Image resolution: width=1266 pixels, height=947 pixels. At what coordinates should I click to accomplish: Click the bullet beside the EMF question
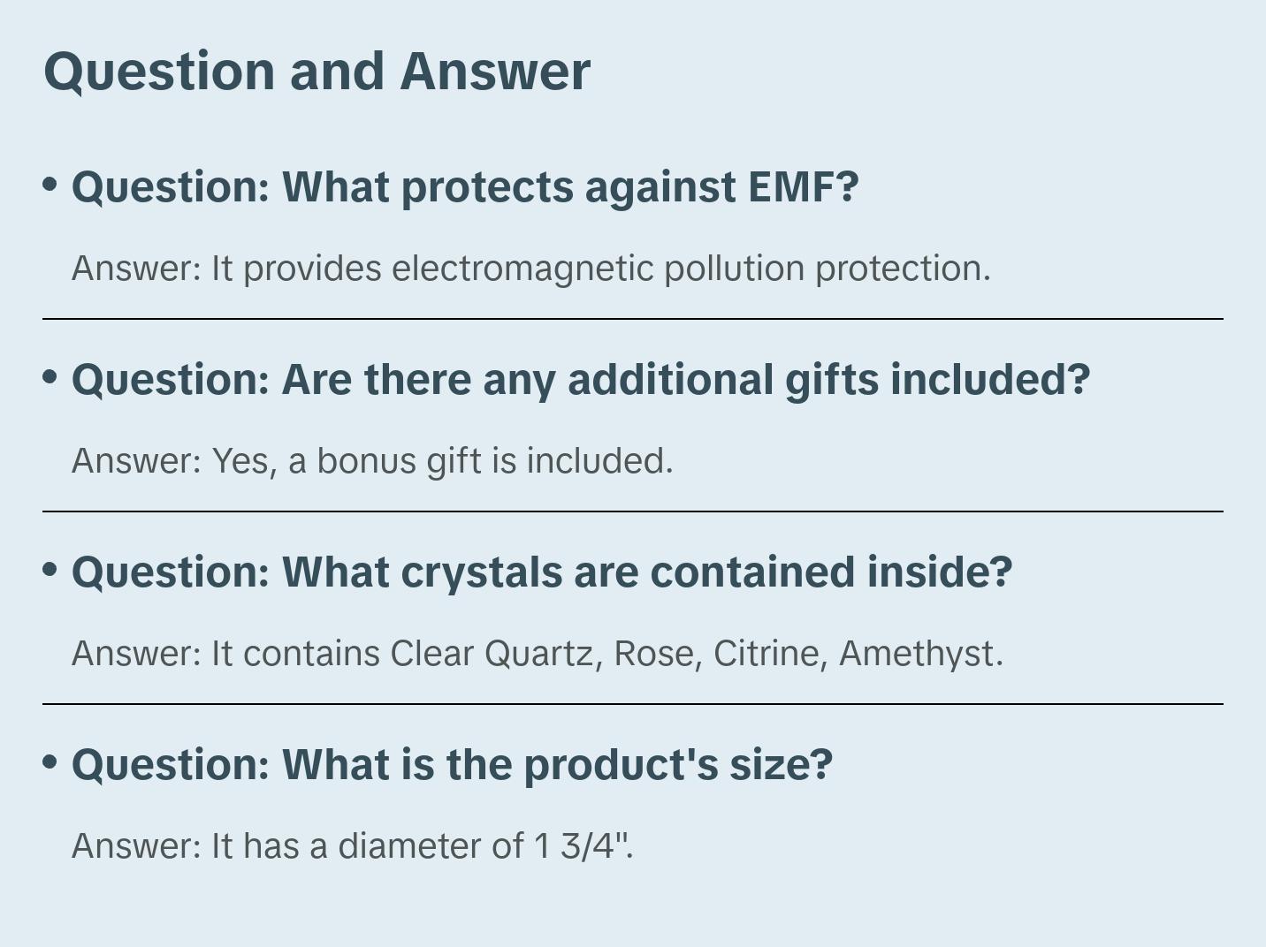pyautogui.click(x=50, y=184)
